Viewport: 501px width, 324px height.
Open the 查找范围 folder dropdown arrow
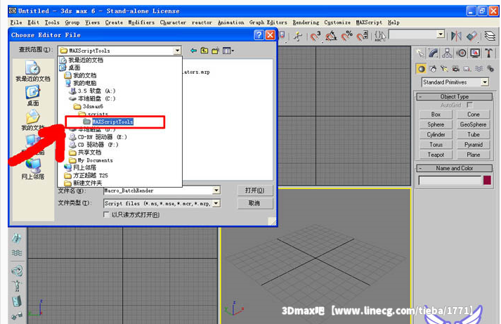pos(177,51)
